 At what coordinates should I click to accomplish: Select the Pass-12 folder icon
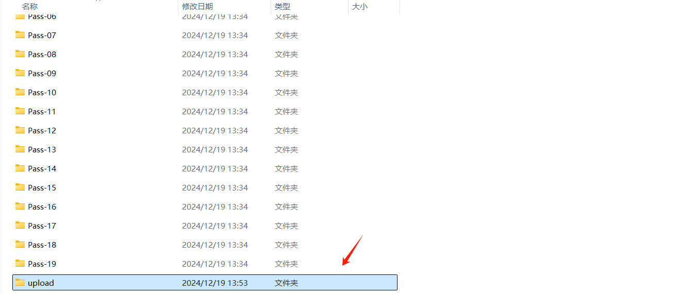20,130
